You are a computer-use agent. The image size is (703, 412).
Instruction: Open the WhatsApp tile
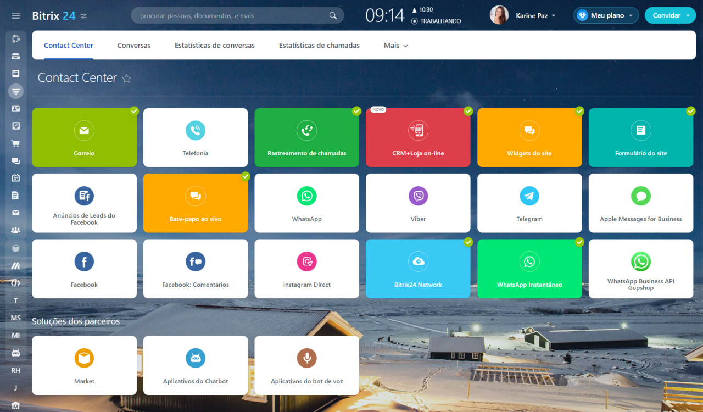point(307,203)
